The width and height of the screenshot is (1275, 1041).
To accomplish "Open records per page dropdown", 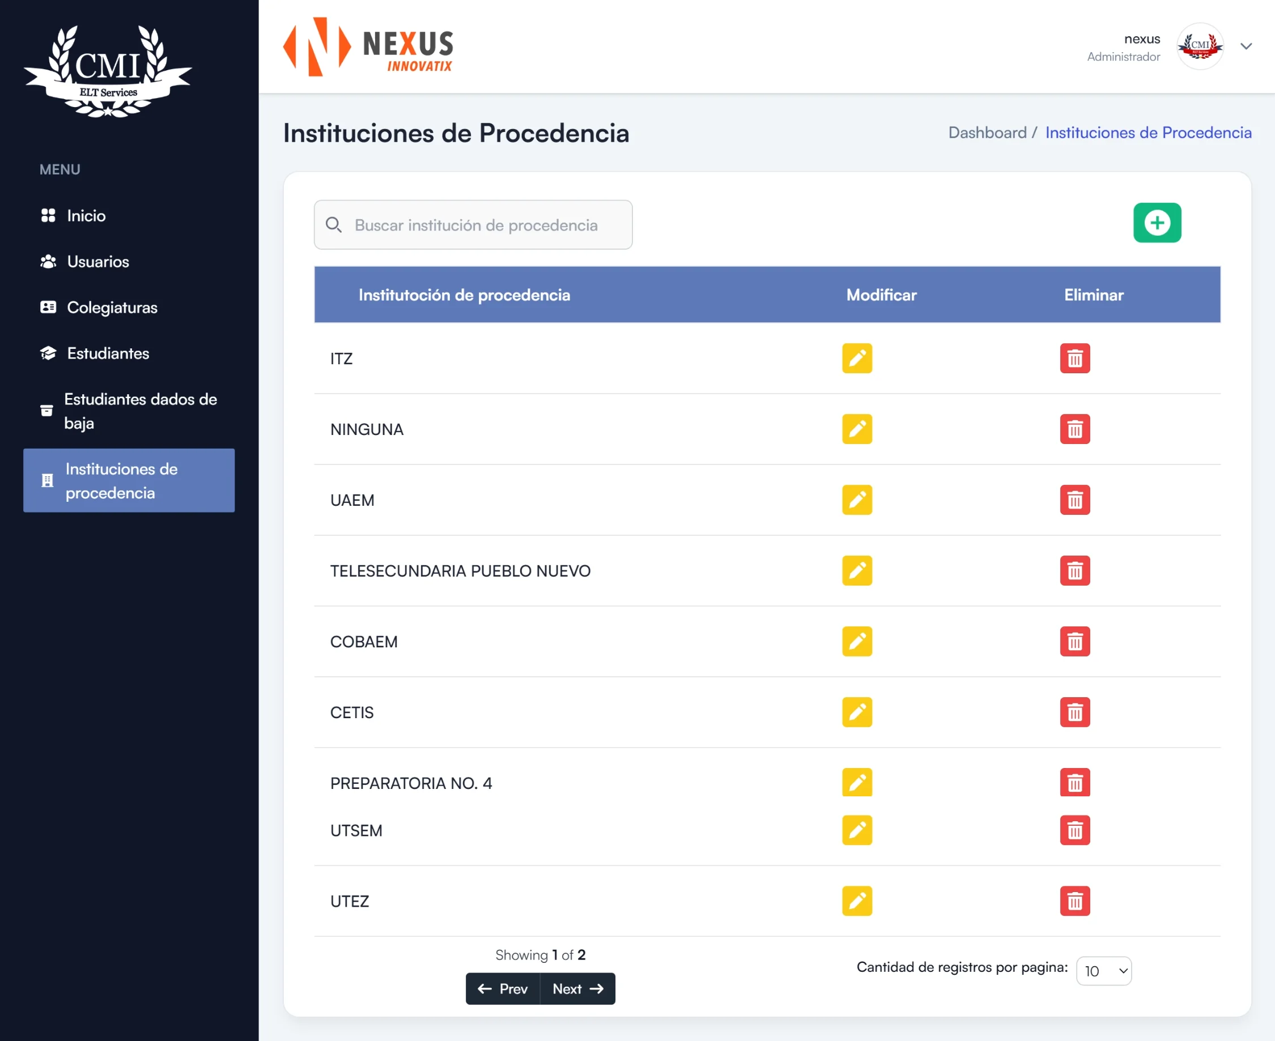I will point(1103,971).
